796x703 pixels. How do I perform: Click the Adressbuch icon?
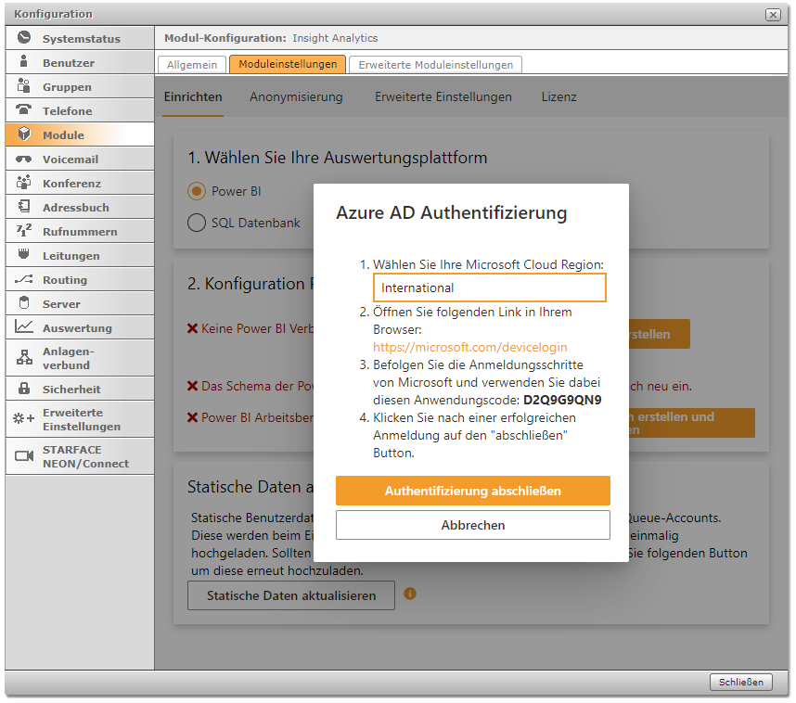24,208
